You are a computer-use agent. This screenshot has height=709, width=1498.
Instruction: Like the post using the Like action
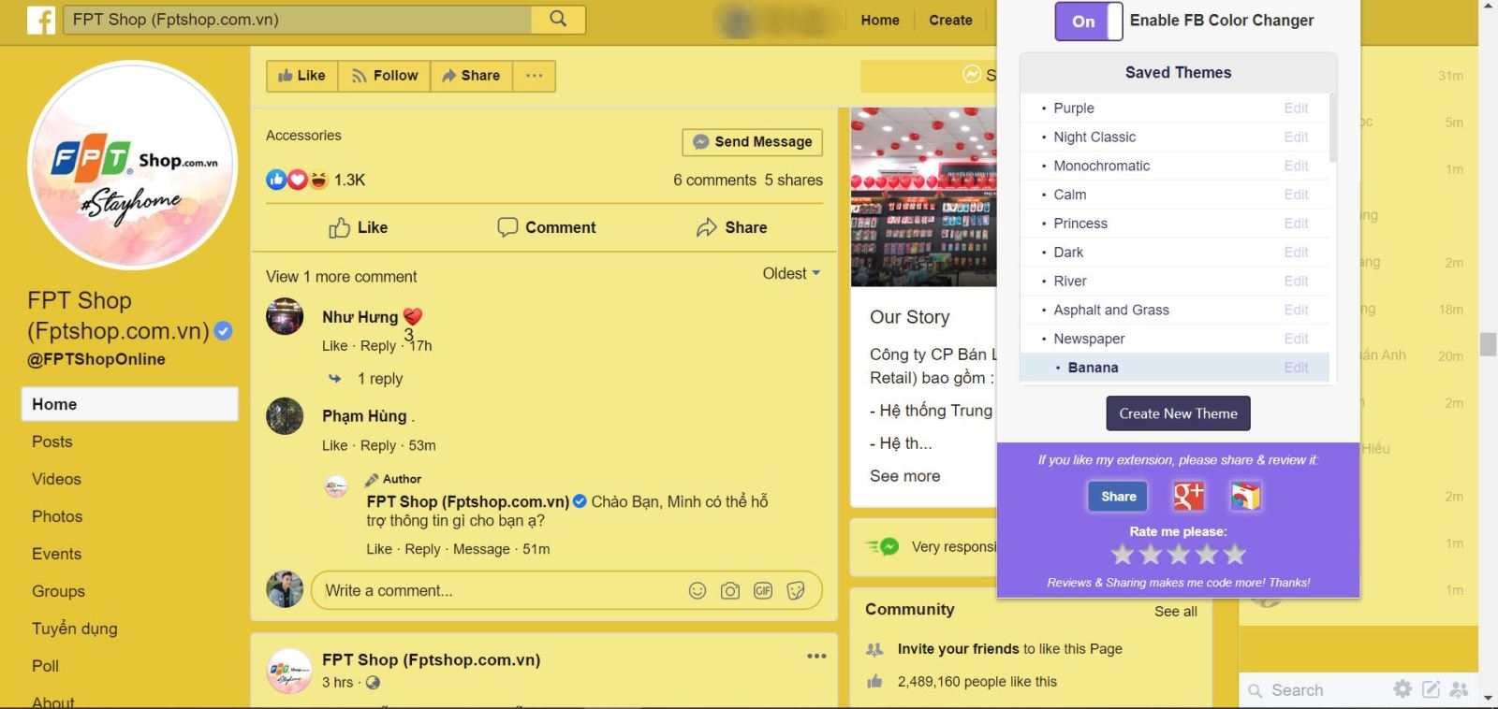(358, 227)
